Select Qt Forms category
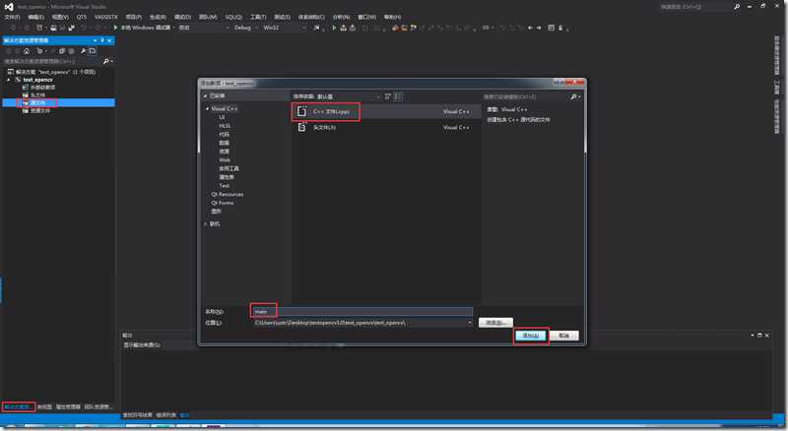The width and height of the screenshot is (788, 431). [223, 203]
